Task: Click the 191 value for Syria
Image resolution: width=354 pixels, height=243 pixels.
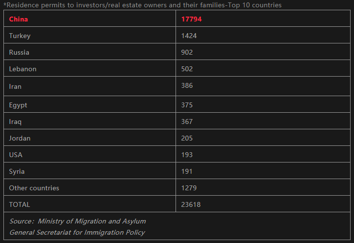Action: (187, 171)
